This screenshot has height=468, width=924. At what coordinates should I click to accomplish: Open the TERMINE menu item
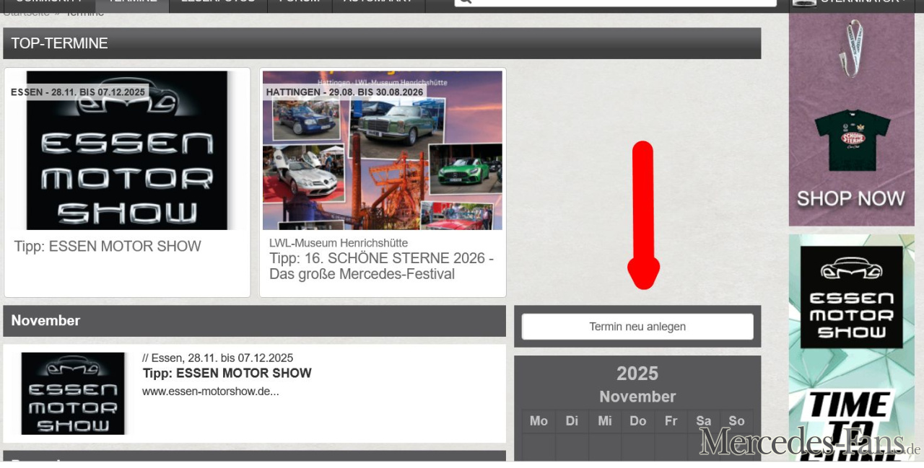(132, 2)
